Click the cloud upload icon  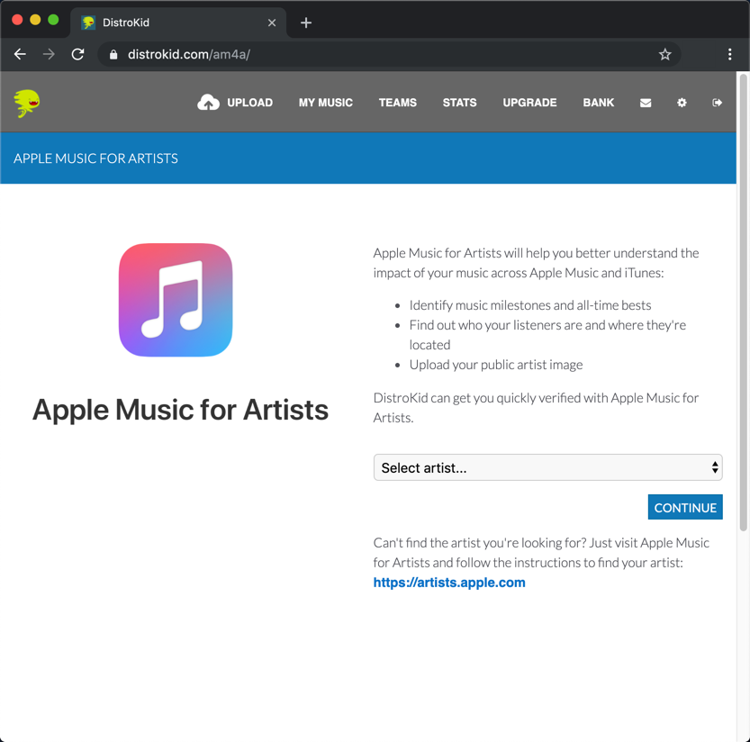point(208,103)
